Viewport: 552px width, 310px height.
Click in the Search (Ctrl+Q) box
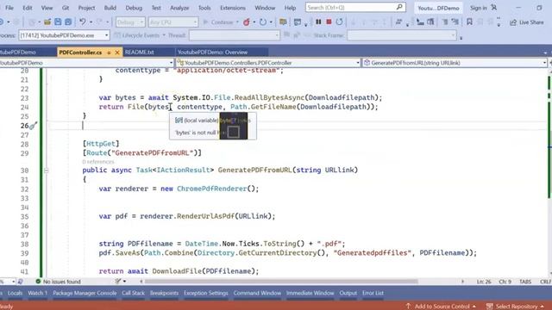point(355,7)
